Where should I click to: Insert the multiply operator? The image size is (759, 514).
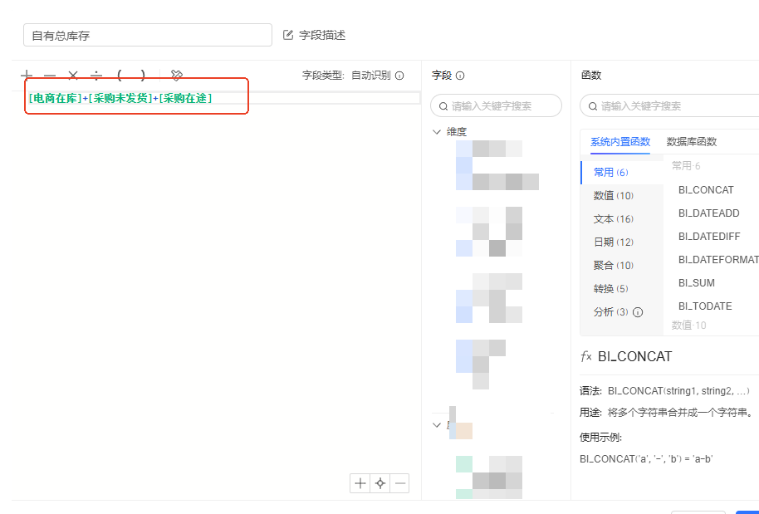point(73,75)
